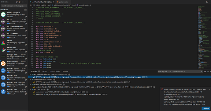The height and width of the screenshot is (111, 211).
Task: Open problems filter options funnel
Action: (x=202, y=72)
